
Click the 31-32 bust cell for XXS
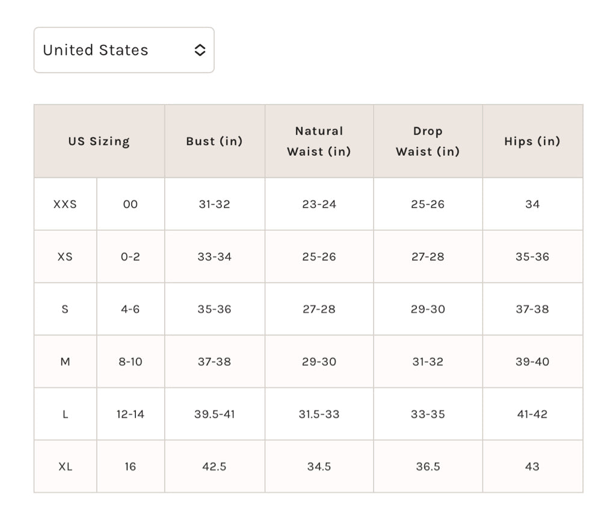click(214, 204)
